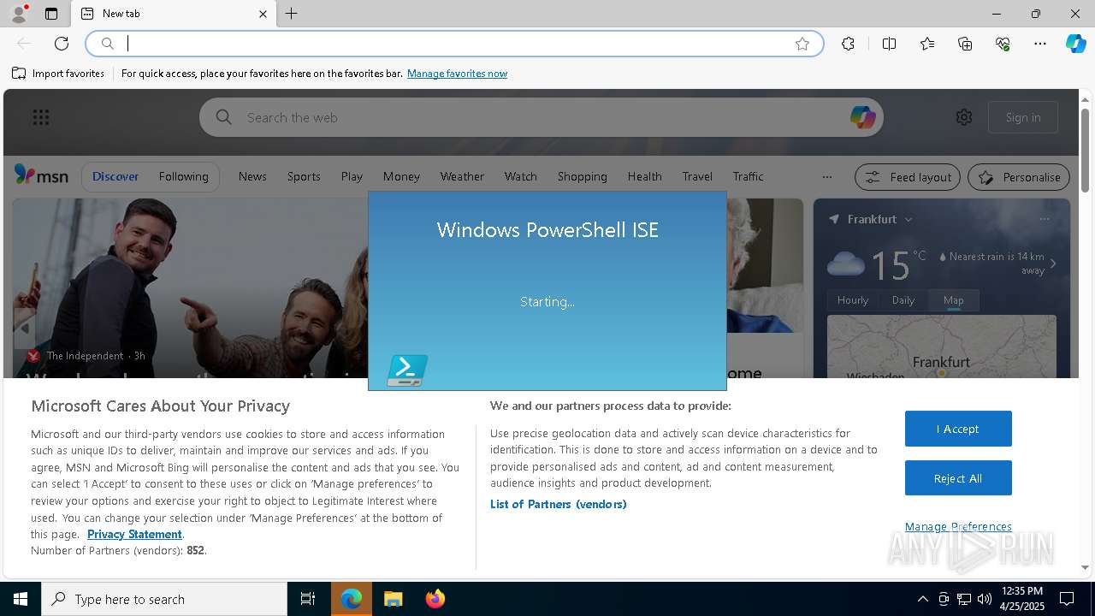Open the Health category
This screenshot has height=616, width=1095.
tap(644, 176)
